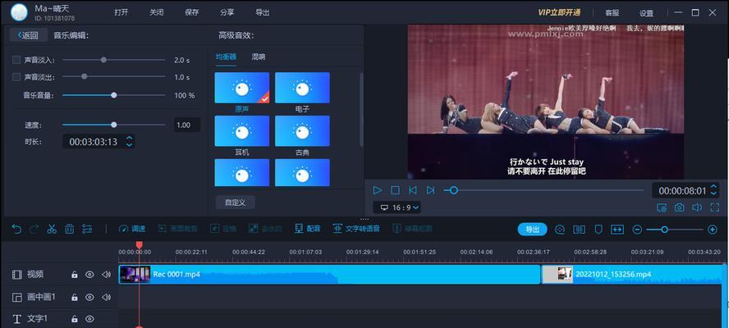Click the screen record icon below the preview
729x328 pixels.
662,207
